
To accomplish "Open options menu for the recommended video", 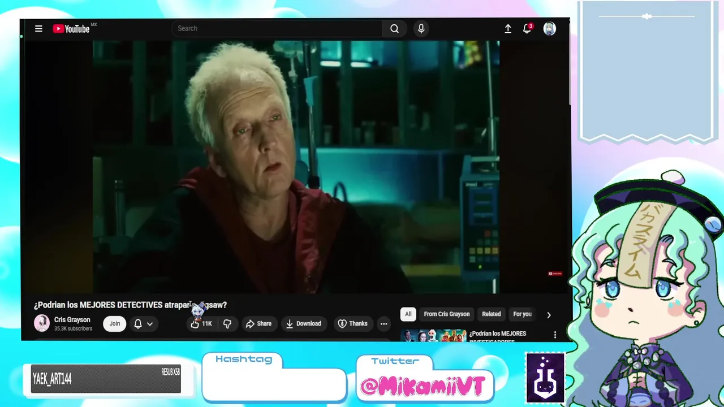I will pyautogui.click(x=555, y=335).
